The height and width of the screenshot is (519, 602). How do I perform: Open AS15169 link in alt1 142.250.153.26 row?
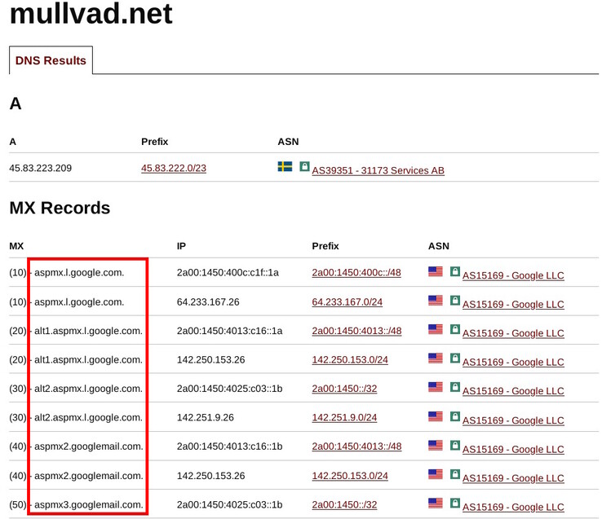[x=513, y=362]
